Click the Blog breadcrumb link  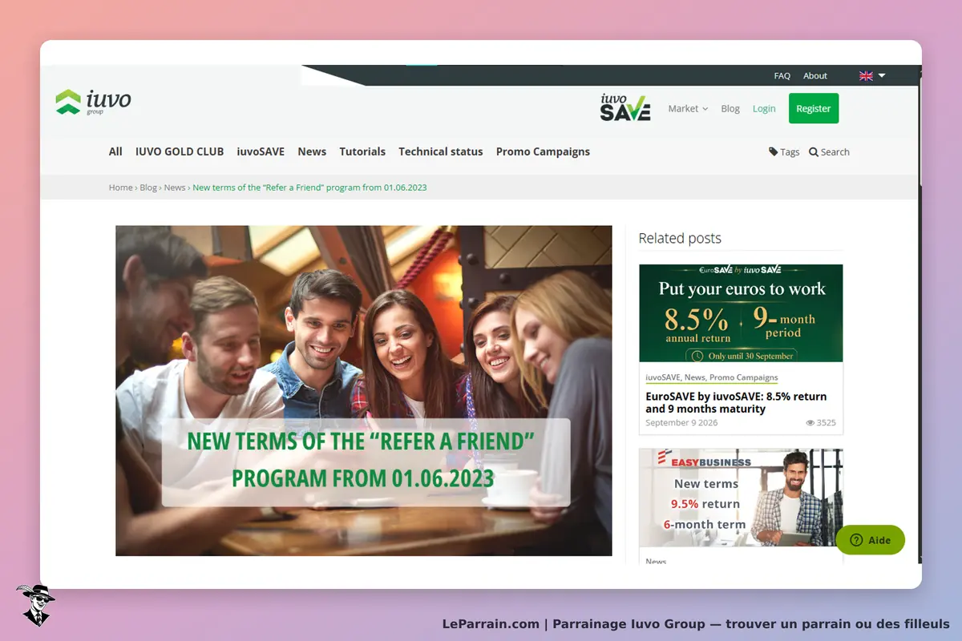(x=148, y=187)
